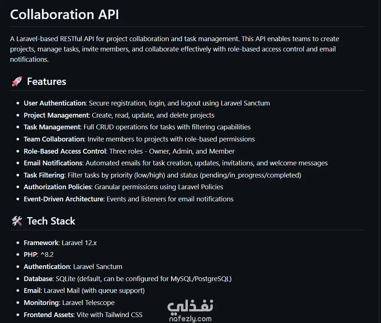Click the nafezly.com watermark text
Viewport: 381px width, 323px height.
190,319
